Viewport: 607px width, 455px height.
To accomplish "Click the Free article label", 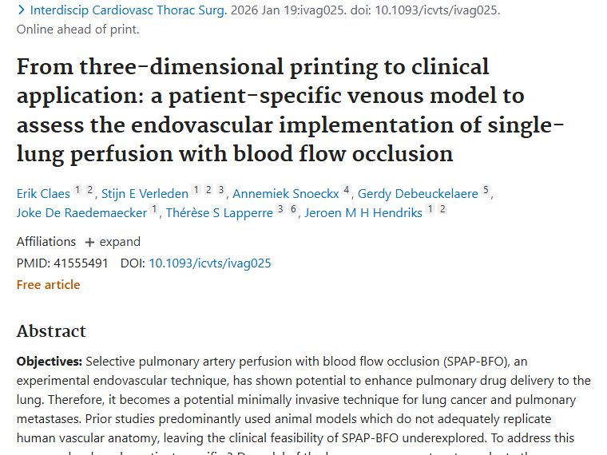I will pos(48,284).
